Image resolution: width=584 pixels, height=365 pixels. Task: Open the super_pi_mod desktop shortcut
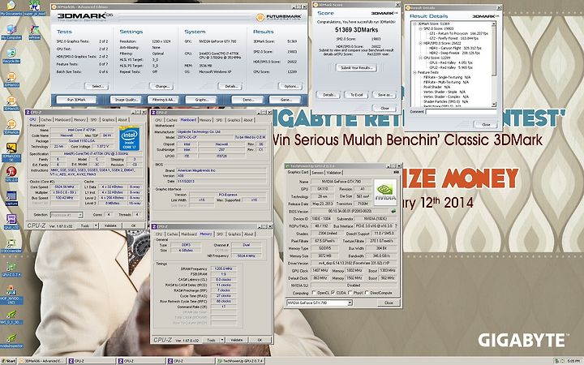tap(34, 8)
